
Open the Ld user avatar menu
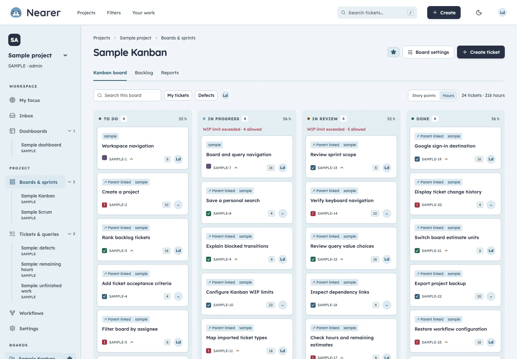click(502, 13)
